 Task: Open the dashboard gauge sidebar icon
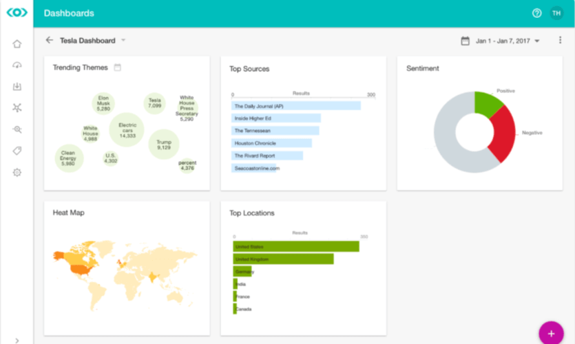(17, 65)
